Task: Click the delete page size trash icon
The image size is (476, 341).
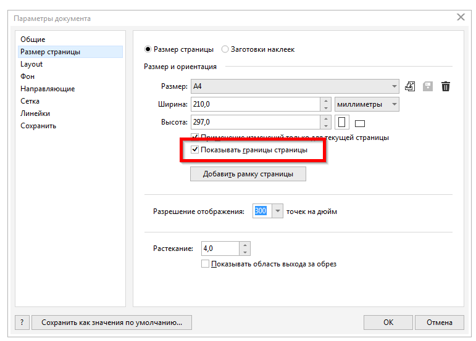Action: click(x=446, y=86)
